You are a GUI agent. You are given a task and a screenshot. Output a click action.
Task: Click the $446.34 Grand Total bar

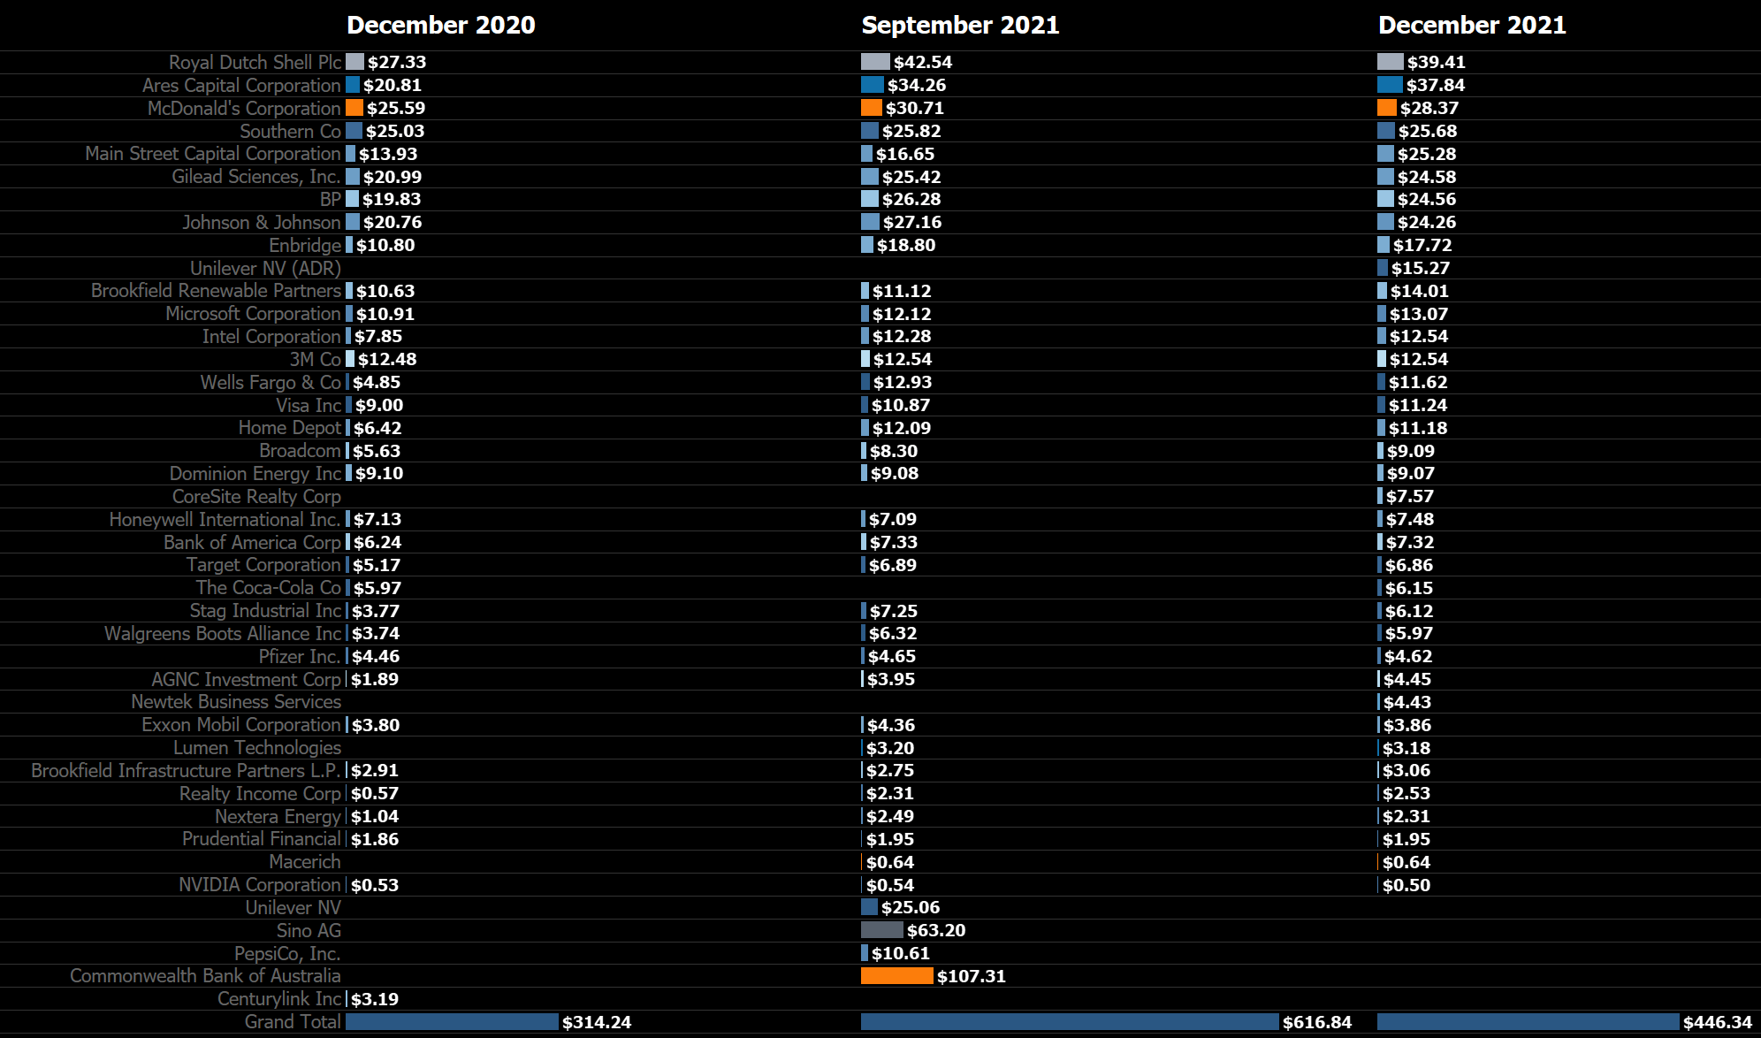(x=1528, y=1022)
